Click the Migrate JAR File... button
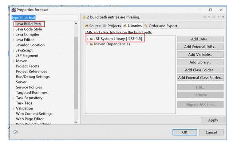Screen dimensions: 233x143 200,105
